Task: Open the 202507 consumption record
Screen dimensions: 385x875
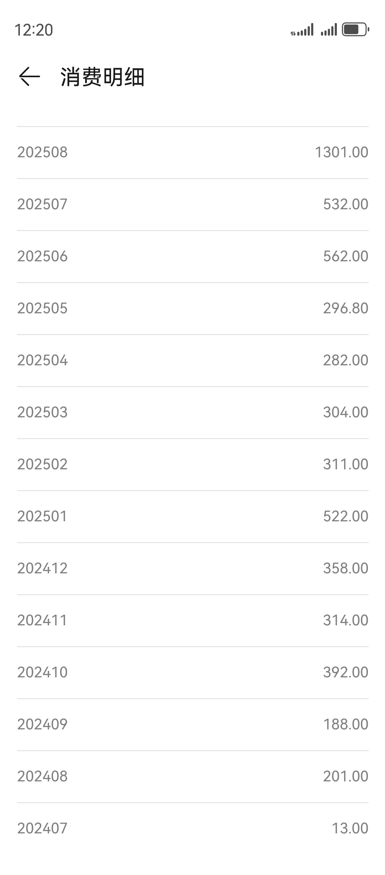Action: pyautogui.click(x=192, y=205)
